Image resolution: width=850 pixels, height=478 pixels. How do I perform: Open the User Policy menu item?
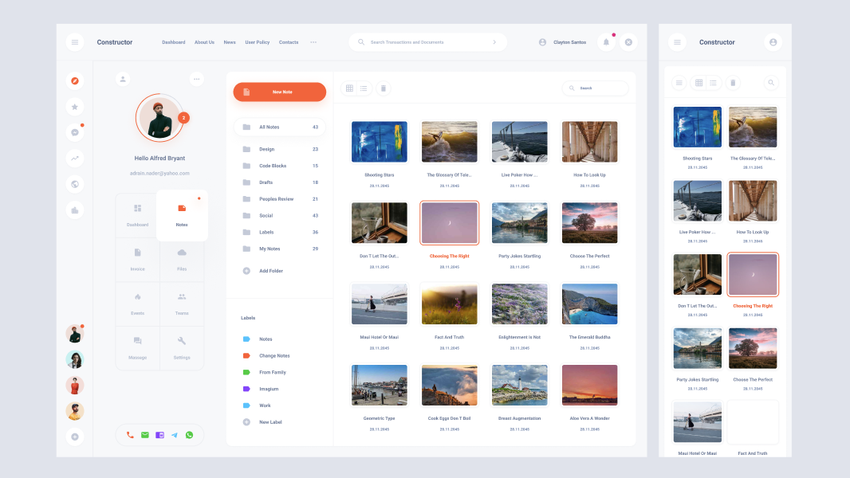[x=258, y=42]
